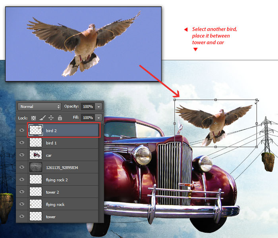This screenshot has height=238, width=278.
Task: Click the Fill 100% value field
Action: pyautogui.click(x=88, y=117)
